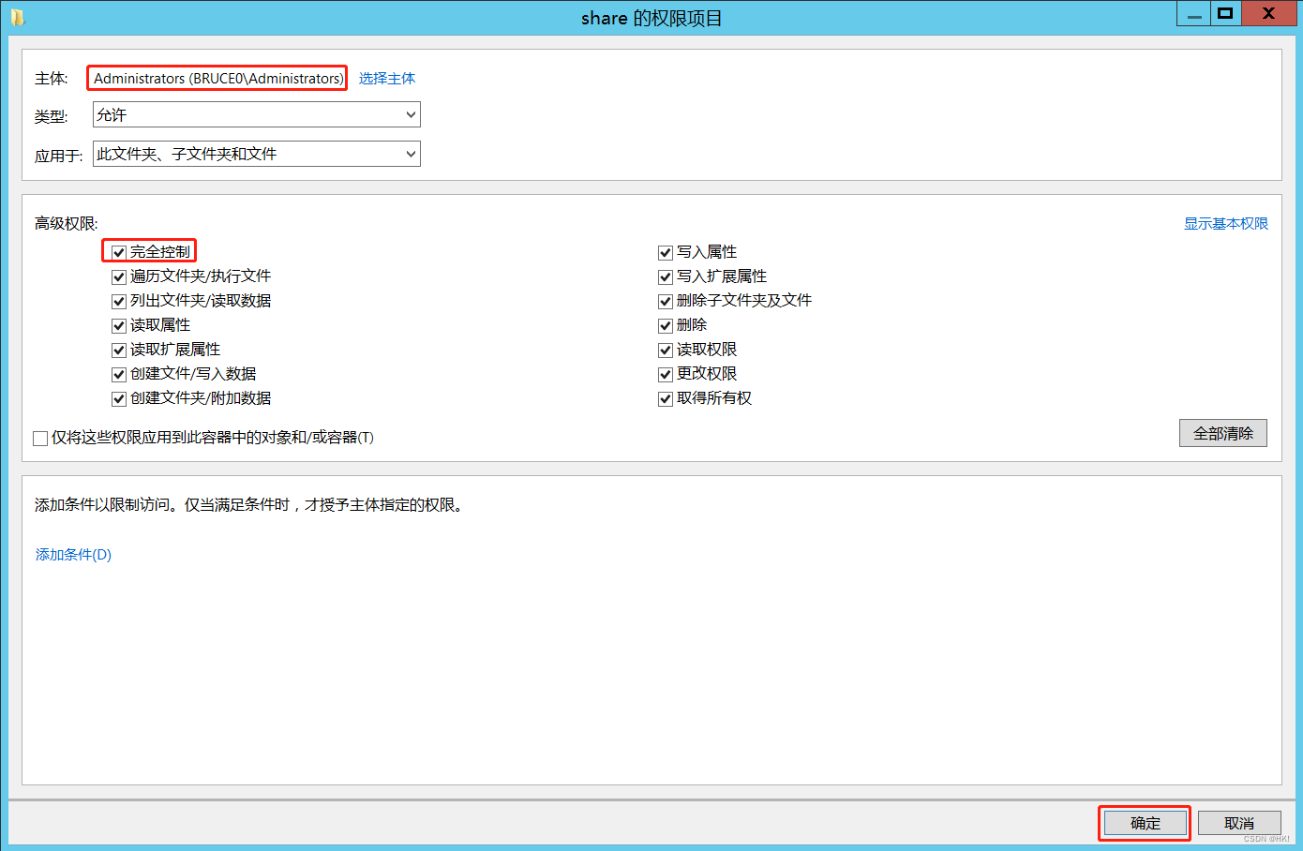The width and height of the screenshot is (1303, 851).
Task: Enable 仅将这些权限应用到此容器中的对象 checkbox
Action: tap(40, 438)
